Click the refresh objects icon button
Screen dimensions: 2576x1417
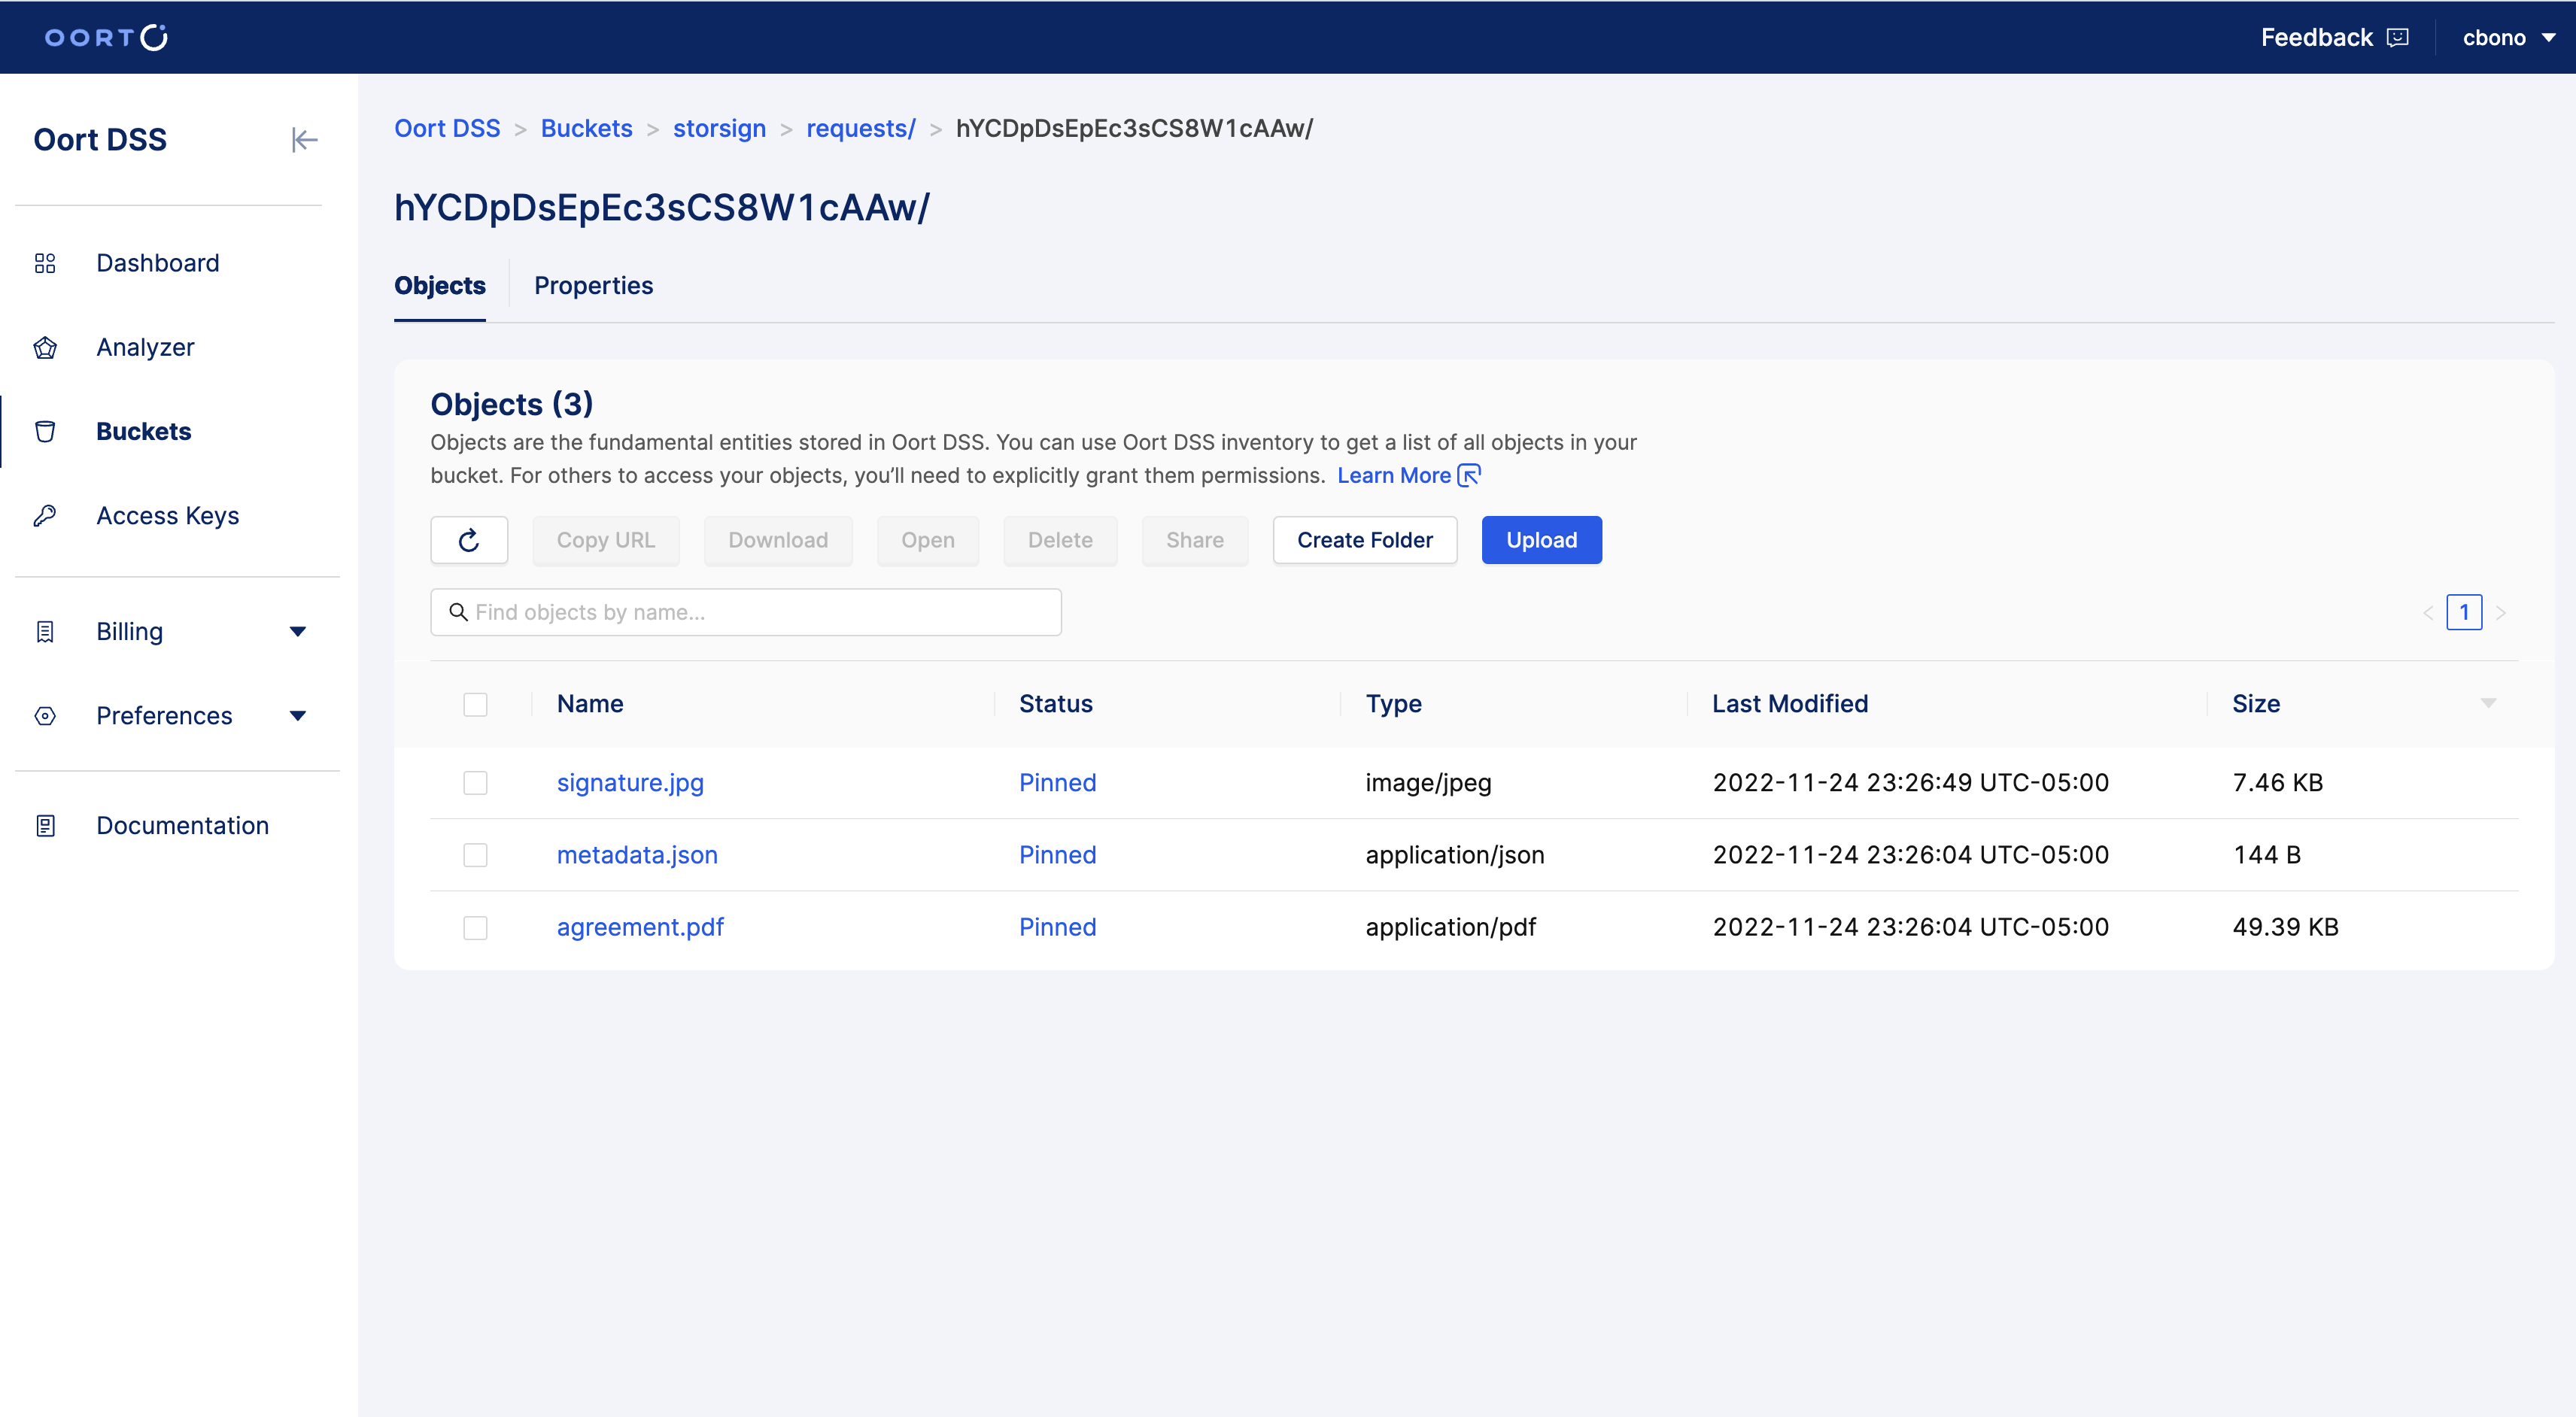(x=469, y=540)
